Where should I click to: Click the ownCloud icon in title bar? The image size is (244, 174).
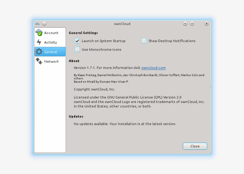(x=37, y=24)
